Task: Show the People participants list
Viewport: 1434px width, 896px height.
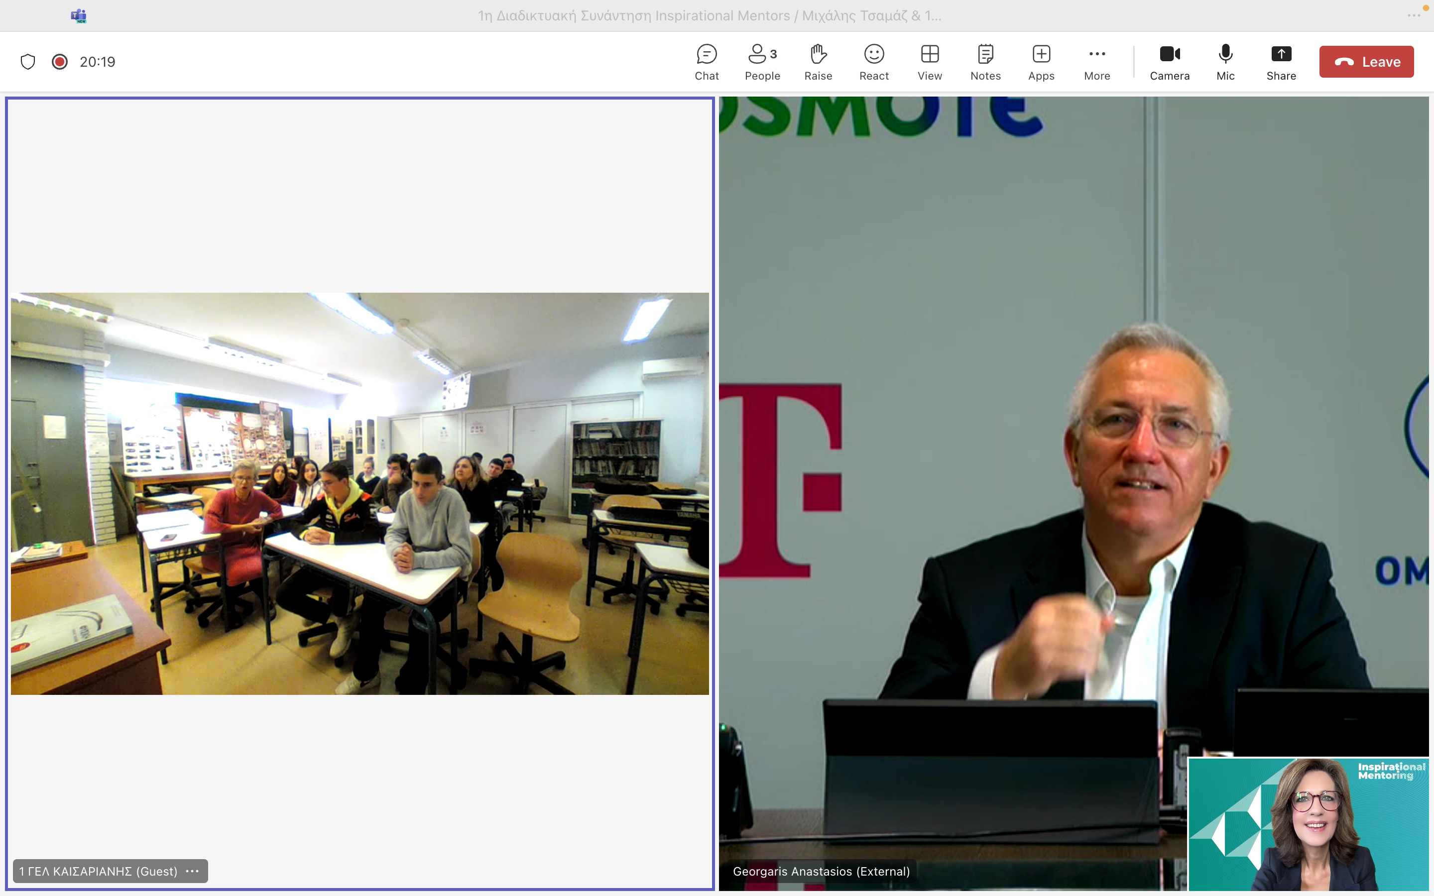Action: click(762, 62)
